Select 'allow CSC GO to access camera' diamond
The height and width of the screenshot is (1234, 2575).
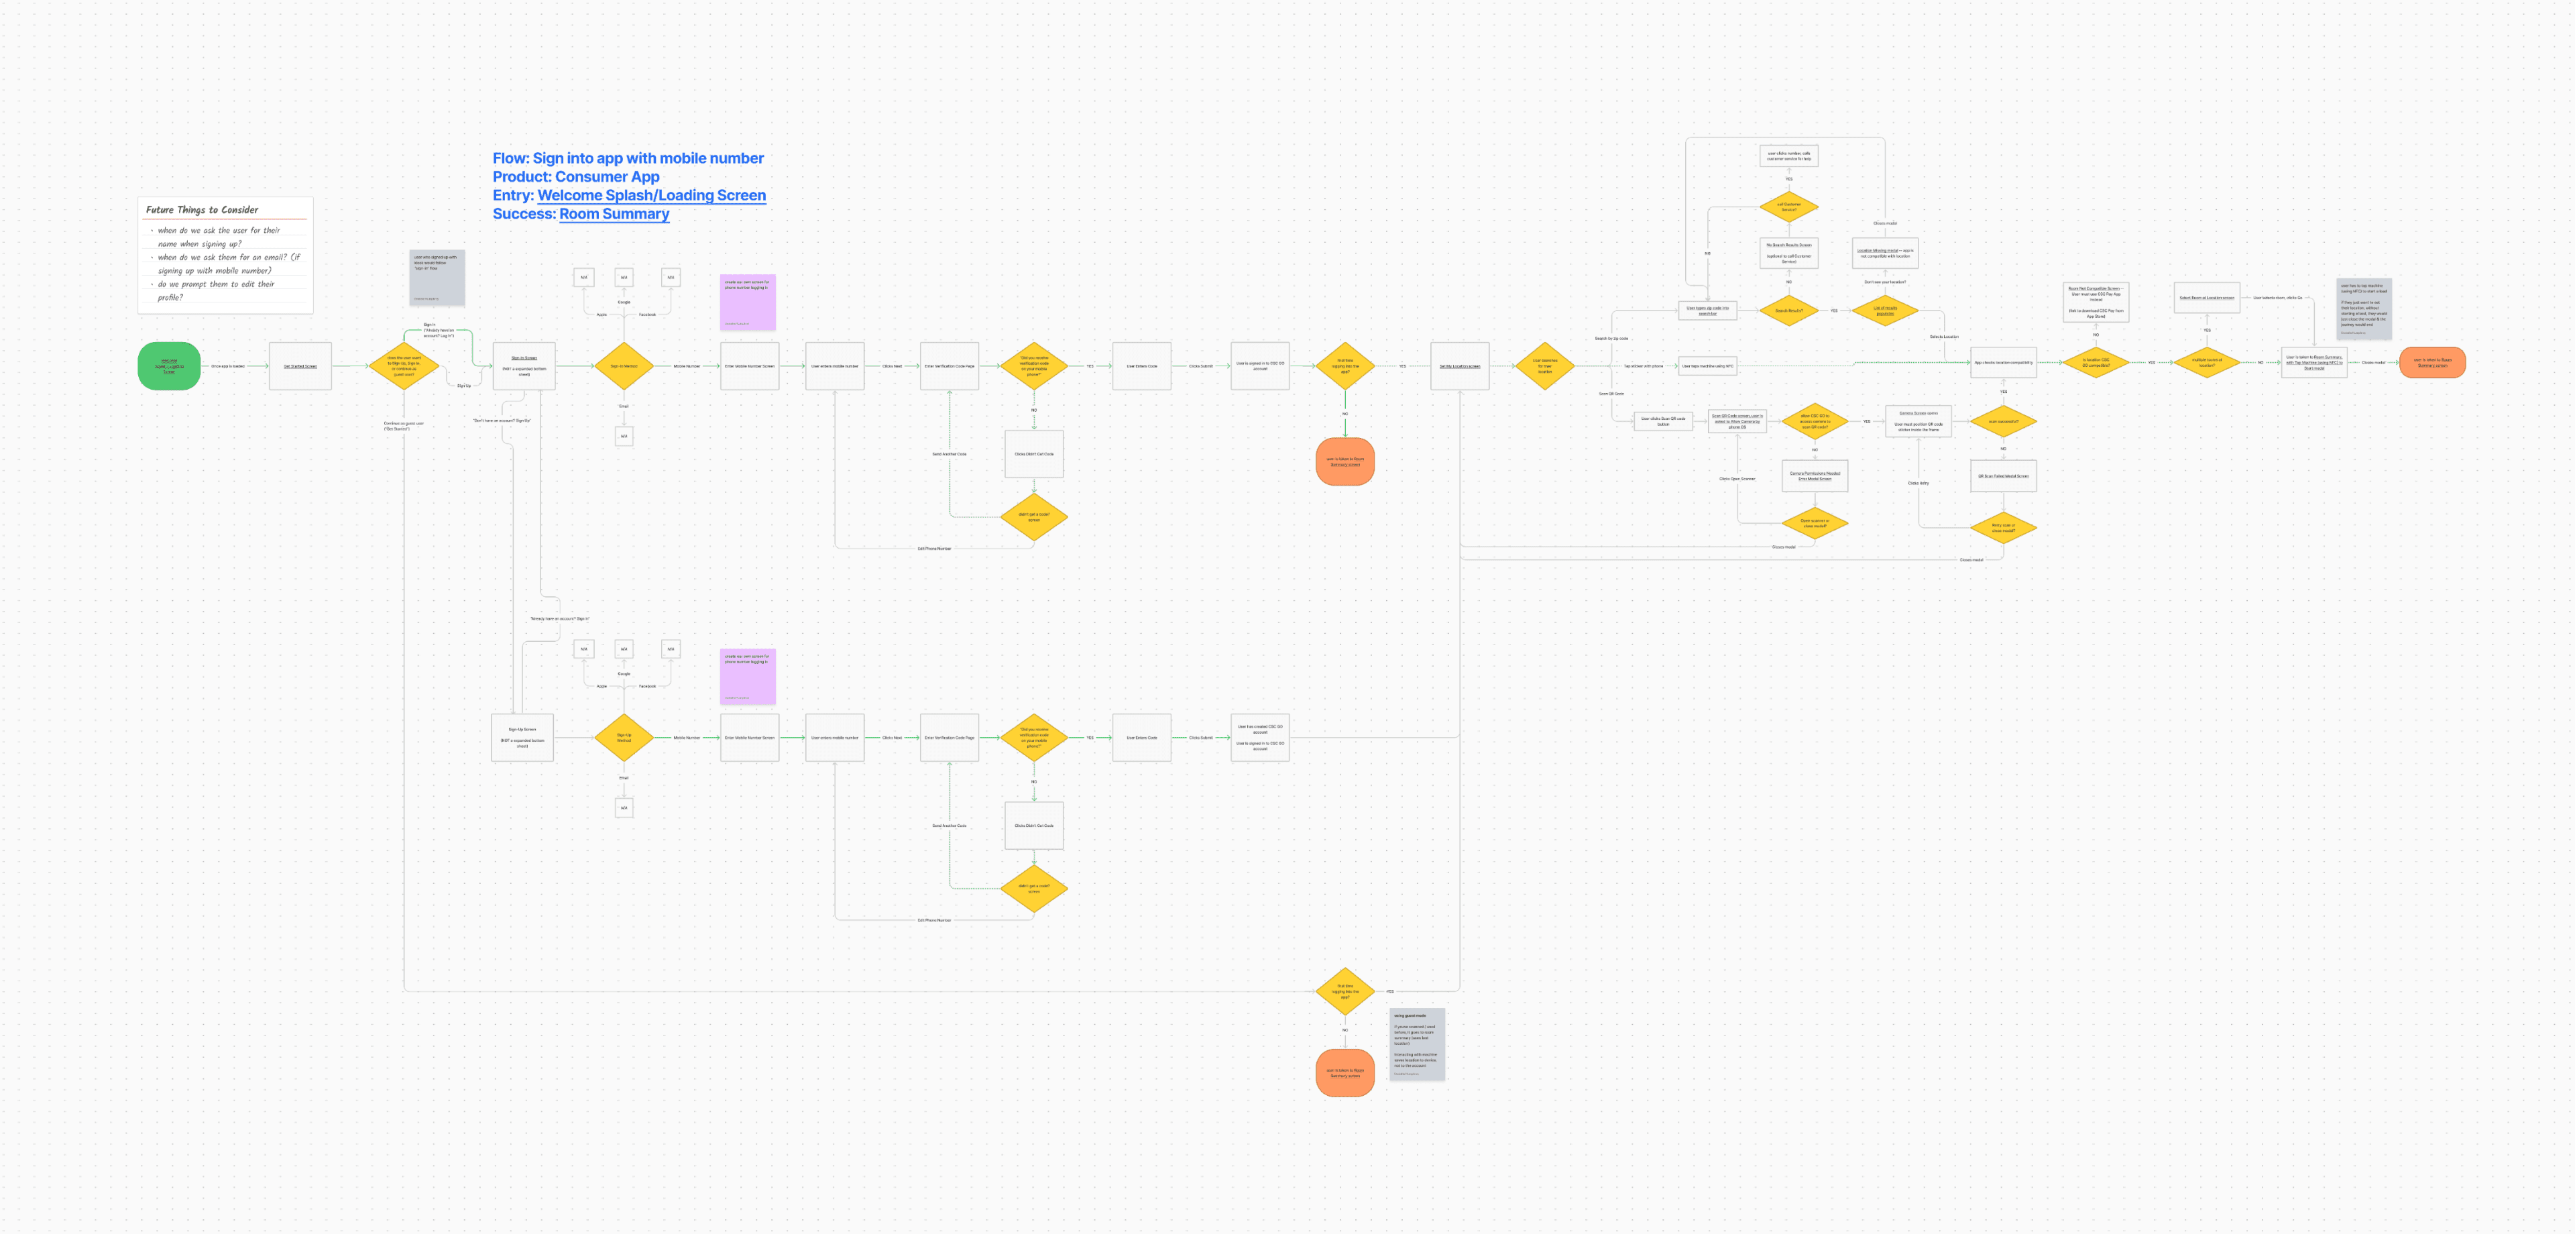(1815, 422)
